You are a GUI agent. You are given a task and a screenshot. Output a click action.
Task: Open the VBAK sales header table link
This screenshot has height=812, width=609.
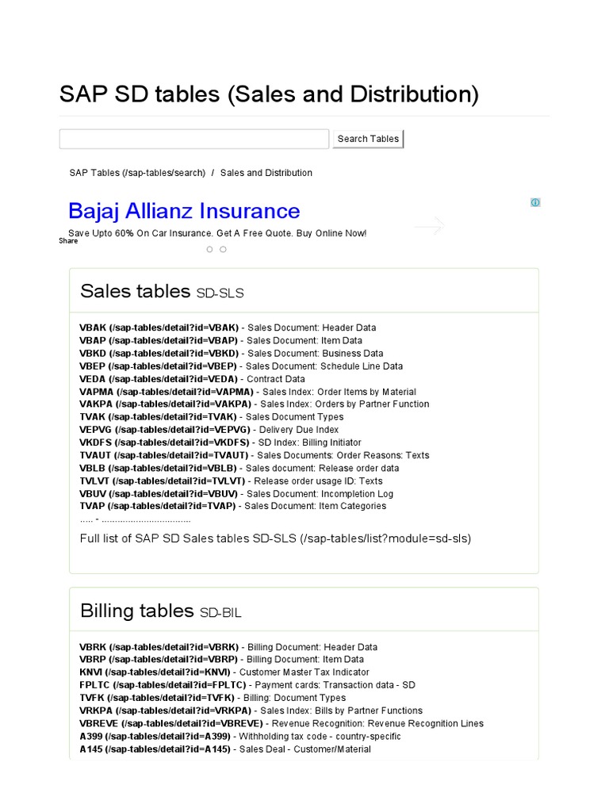coord(159,327)
